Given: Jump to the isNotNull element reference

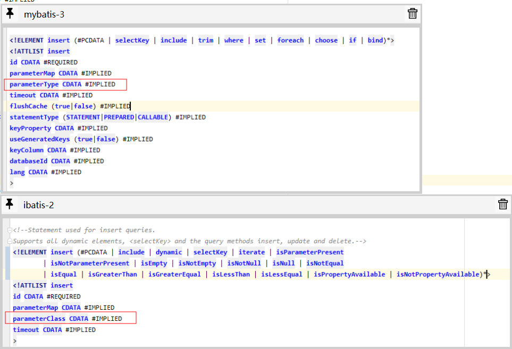Looking at the screenshot, I should pos(244,263).
